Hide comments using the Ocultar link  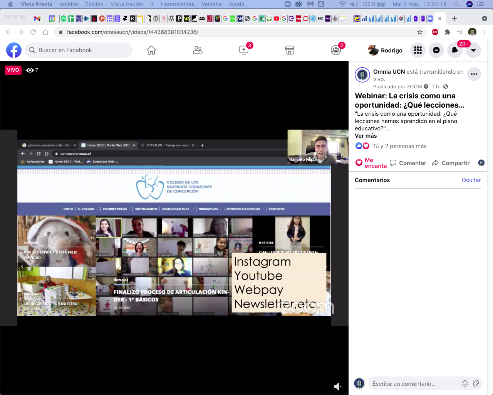(x=471, y=180)
